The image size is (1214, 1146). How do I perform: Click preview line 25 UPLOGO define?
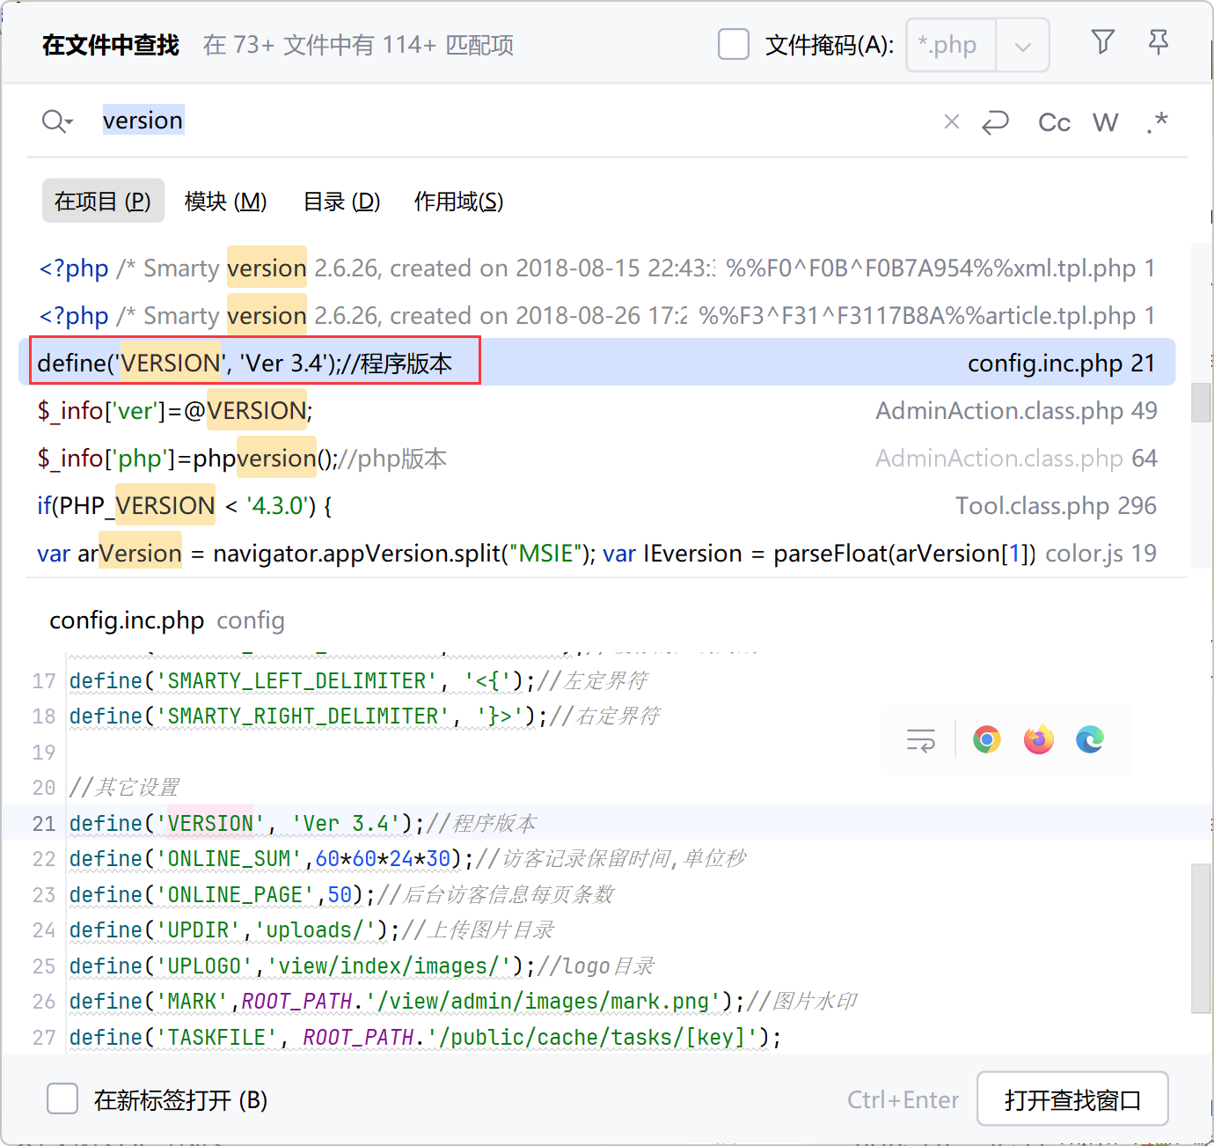click(362, 966)
